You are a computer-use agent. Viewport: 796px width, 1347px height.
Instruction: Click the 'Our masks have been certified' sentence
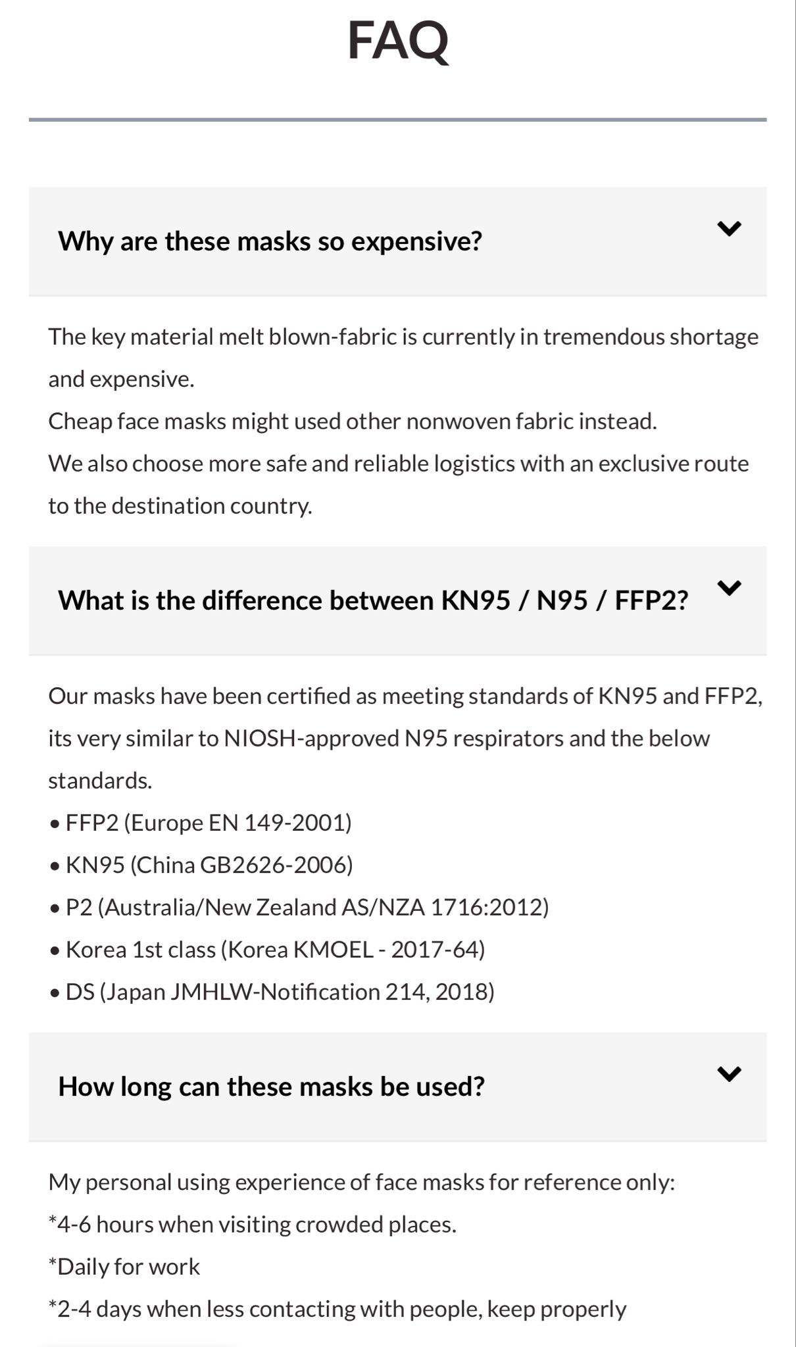pos(405,738)
